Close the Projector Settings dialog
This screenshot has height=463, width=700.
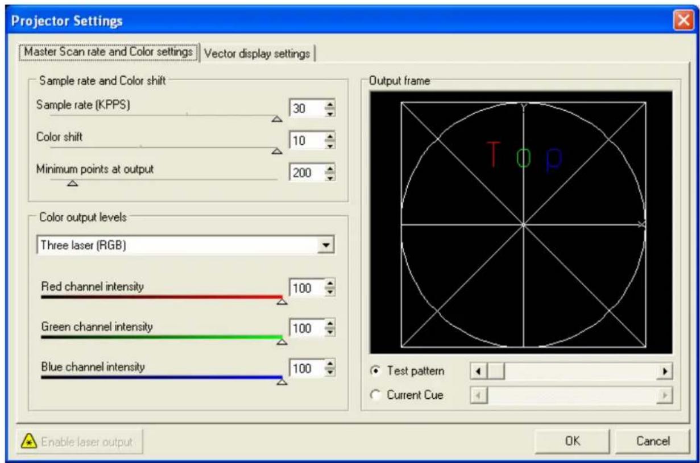pos(683,21)
